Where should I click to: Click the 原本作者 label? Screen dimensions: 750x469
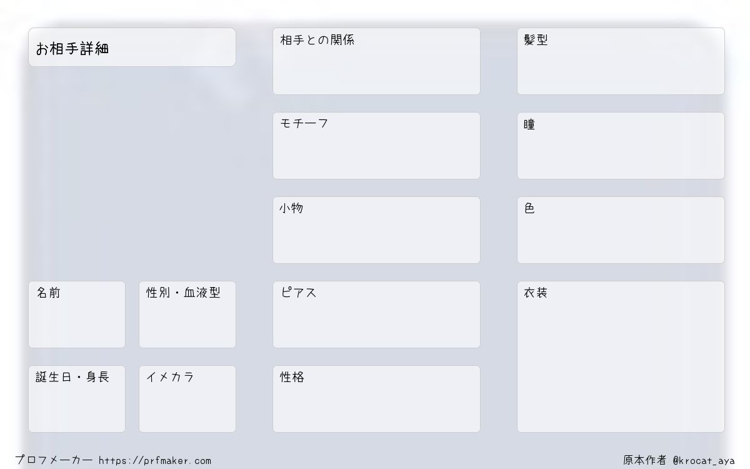coord(645,460)
